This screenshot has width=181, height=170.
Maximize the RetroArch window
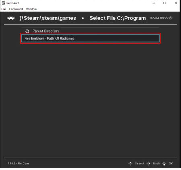coord(165,3)
